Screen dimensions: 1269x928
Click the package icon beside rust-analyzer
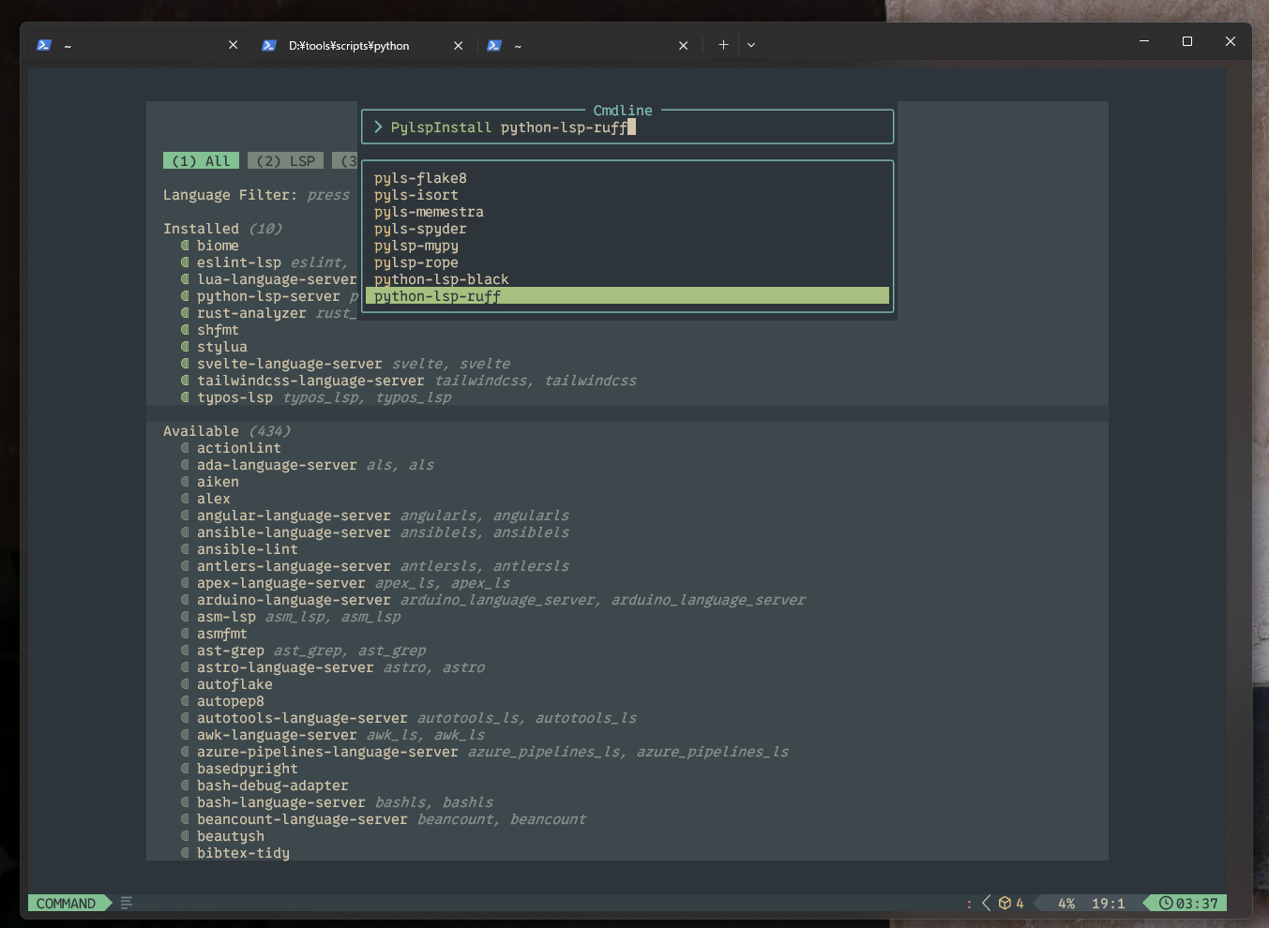[x=184, y=312]
